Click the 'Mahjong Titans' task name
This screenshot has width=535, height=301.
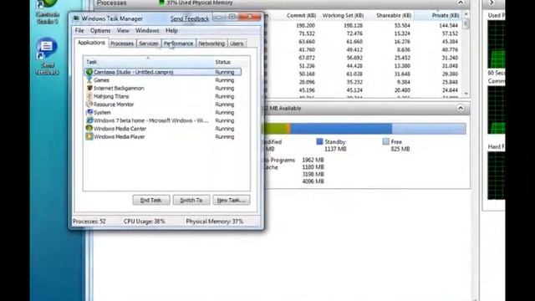coord(111,96)
